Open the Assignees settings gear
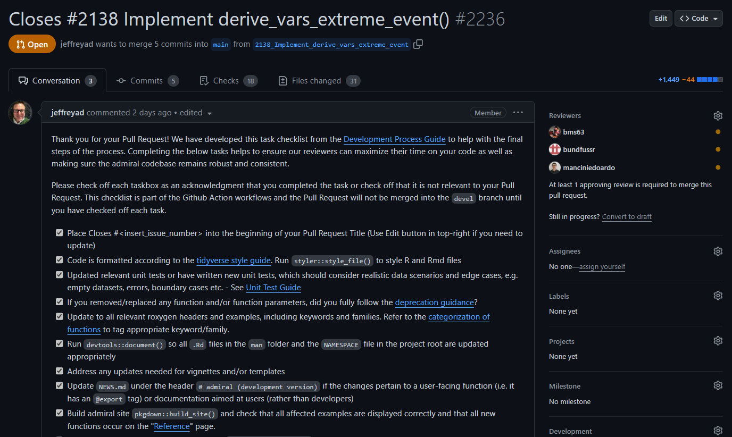This screenshot has width=732, height=437. click(x=718, y=251)
